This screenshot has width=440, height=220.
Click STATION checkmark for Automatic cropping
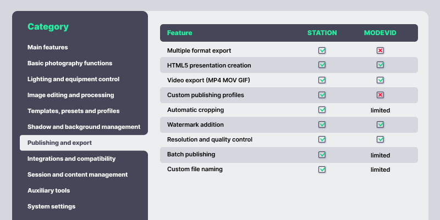tap(322, 110)
